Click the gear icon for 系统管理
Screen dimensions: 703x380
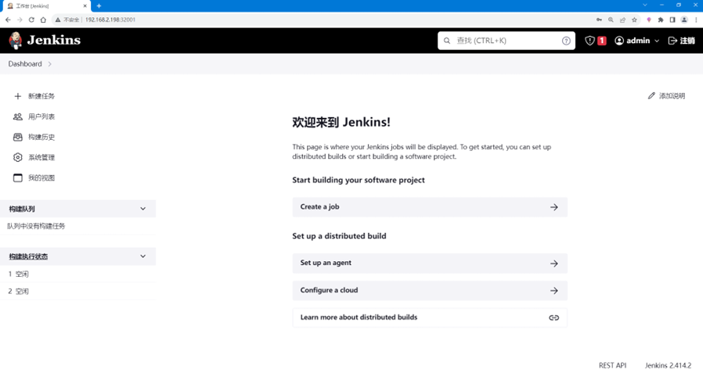(x=17, y=157)
